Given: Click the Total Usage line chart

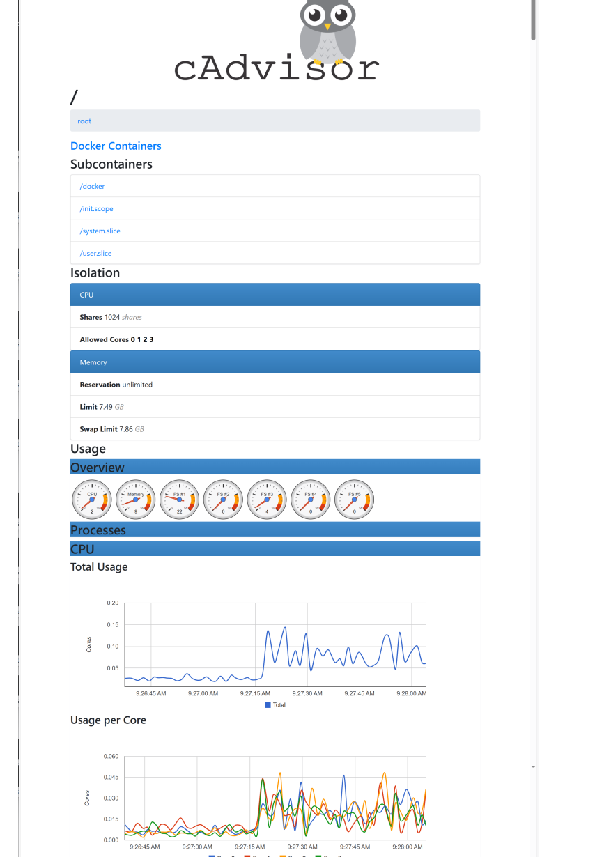Looking at the screenshot, I should coord(275,644).
